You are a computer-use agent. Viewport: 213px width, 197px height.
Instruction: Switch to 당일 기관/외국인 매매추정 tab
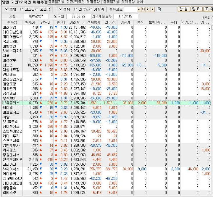[x=25, y=2]
